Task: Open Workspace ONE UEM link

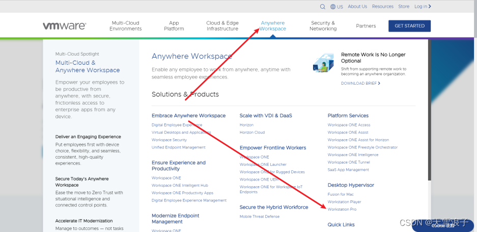Action: 259,179
